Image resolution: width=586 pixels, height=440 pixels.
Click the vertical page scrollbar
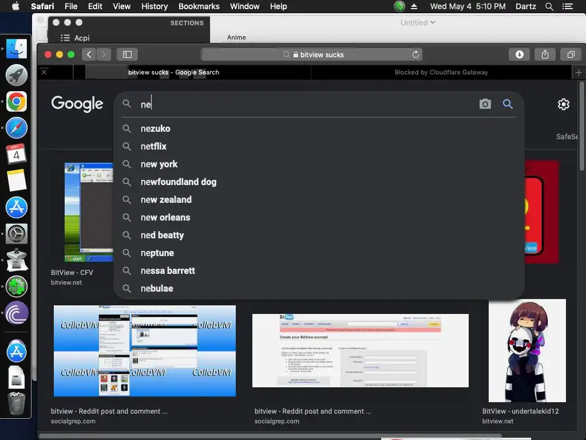tap(581, 126)
